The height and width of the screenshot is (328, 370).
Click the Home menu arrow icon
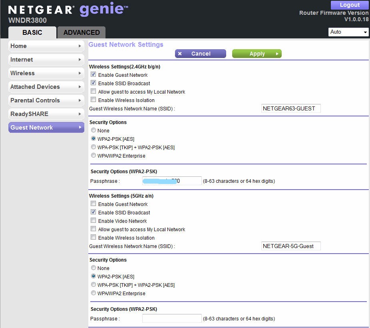click(x=80, y=46)
